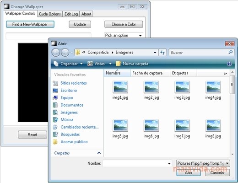
Task: Click the Reset button in Change Wallpaper
Action: tap(32, 135)
